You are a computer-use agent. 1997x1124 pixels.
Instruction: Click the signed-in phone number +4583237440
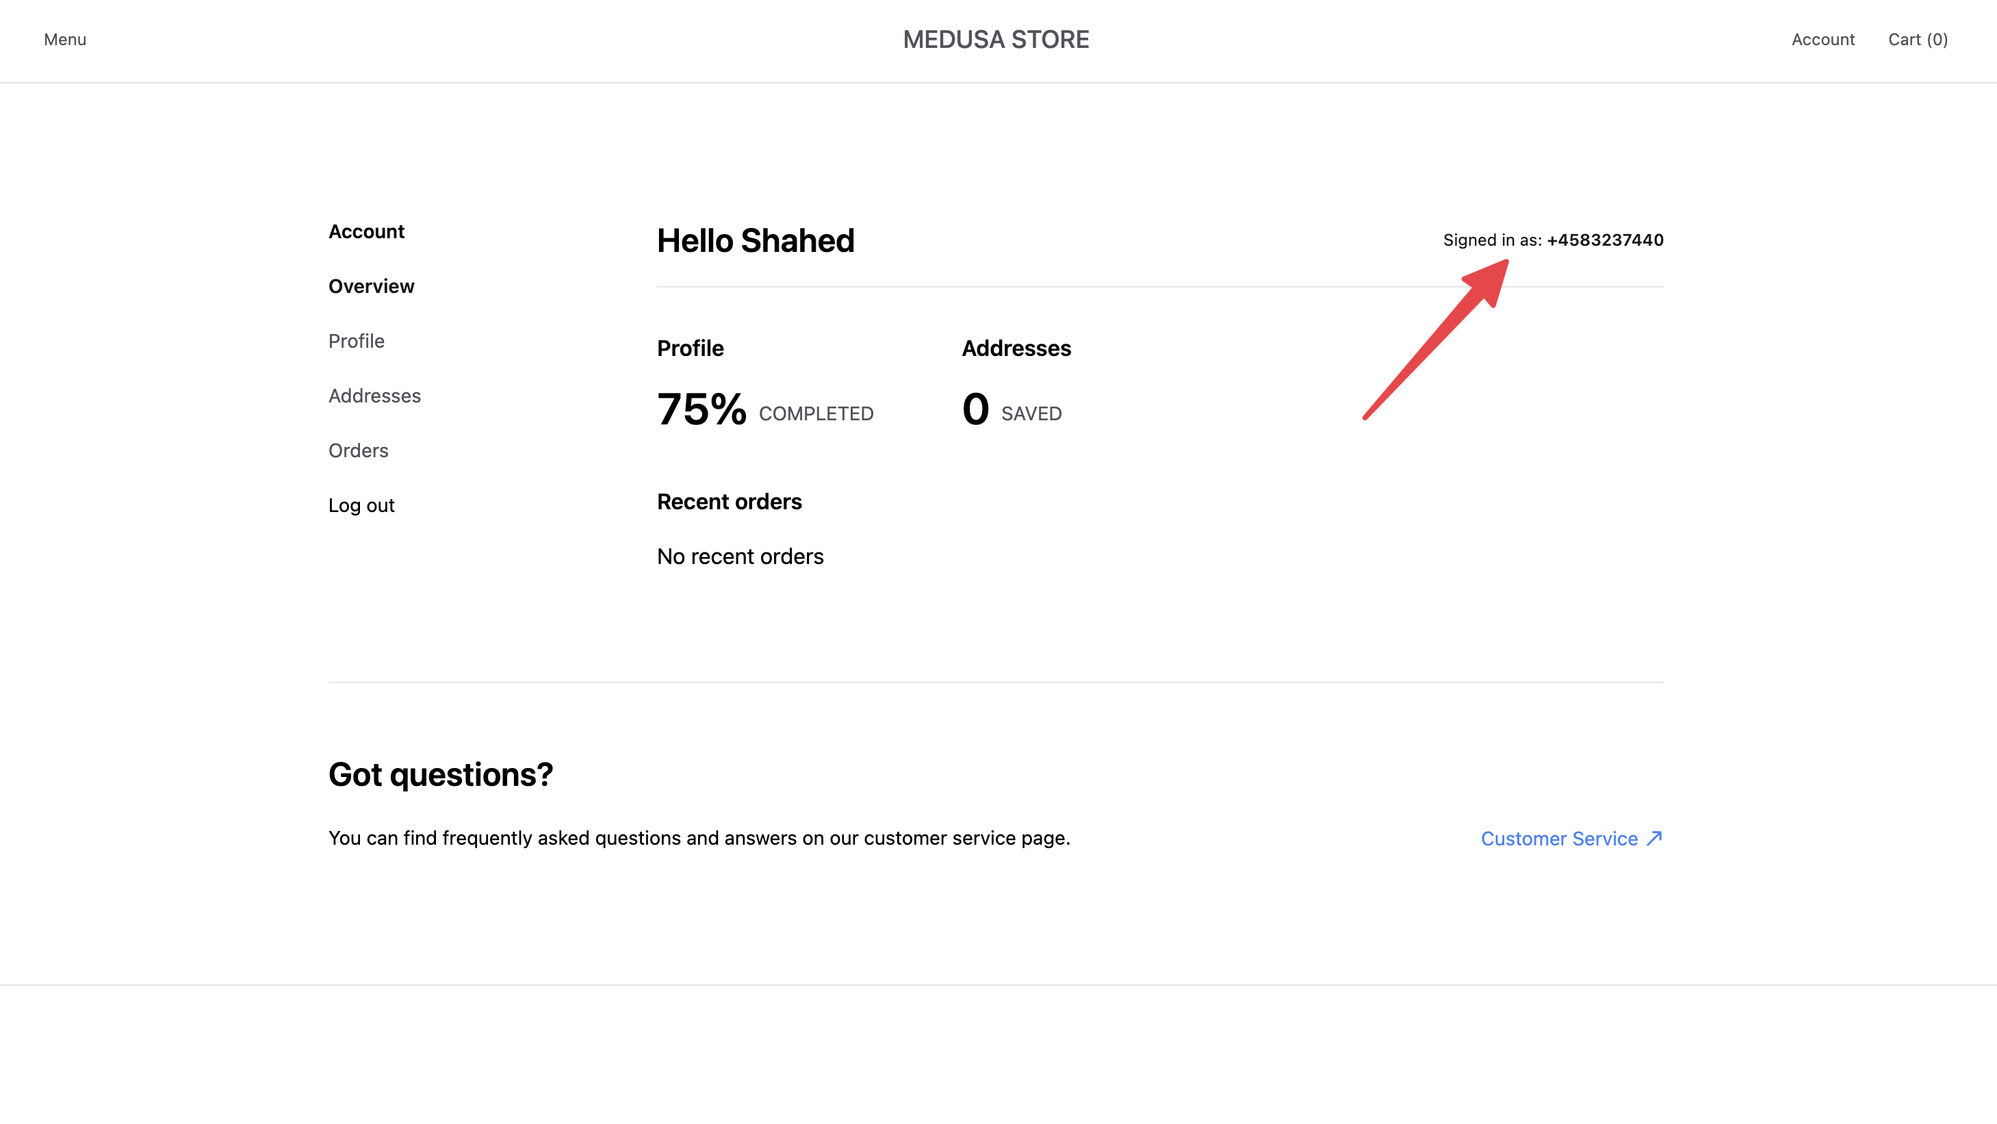click(x=1605, y=240)
